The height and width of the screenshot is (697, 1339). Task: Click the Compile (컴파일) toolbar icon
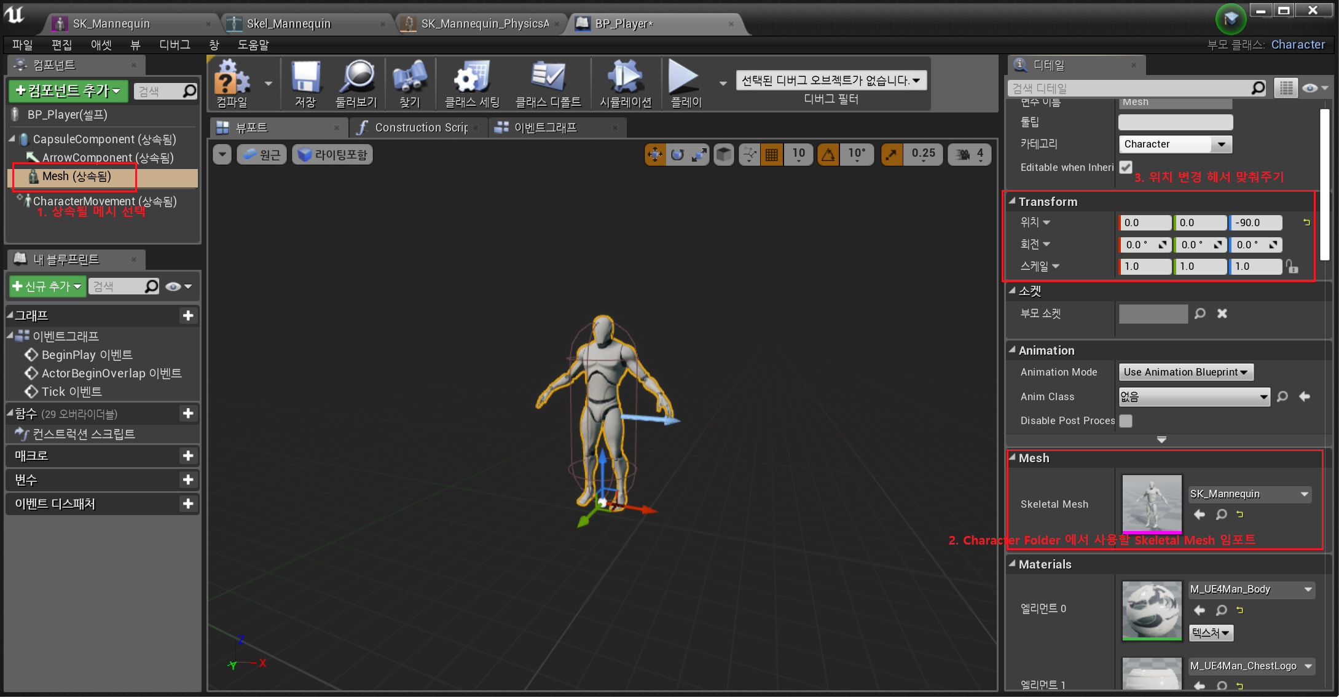click(x=231, y=77)
